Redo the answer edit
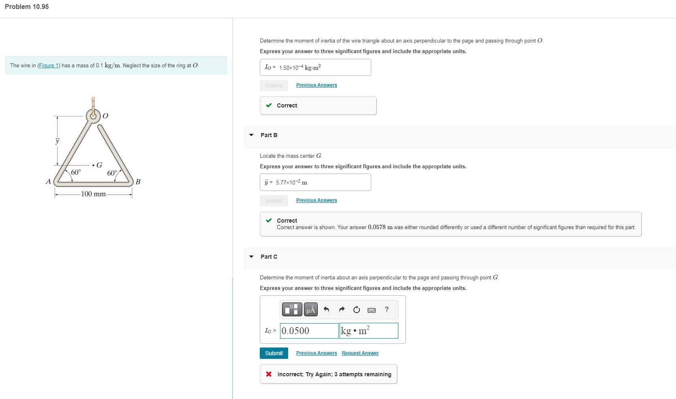The height and width of the screenshot is (399, 676). [x=342, y=310]
